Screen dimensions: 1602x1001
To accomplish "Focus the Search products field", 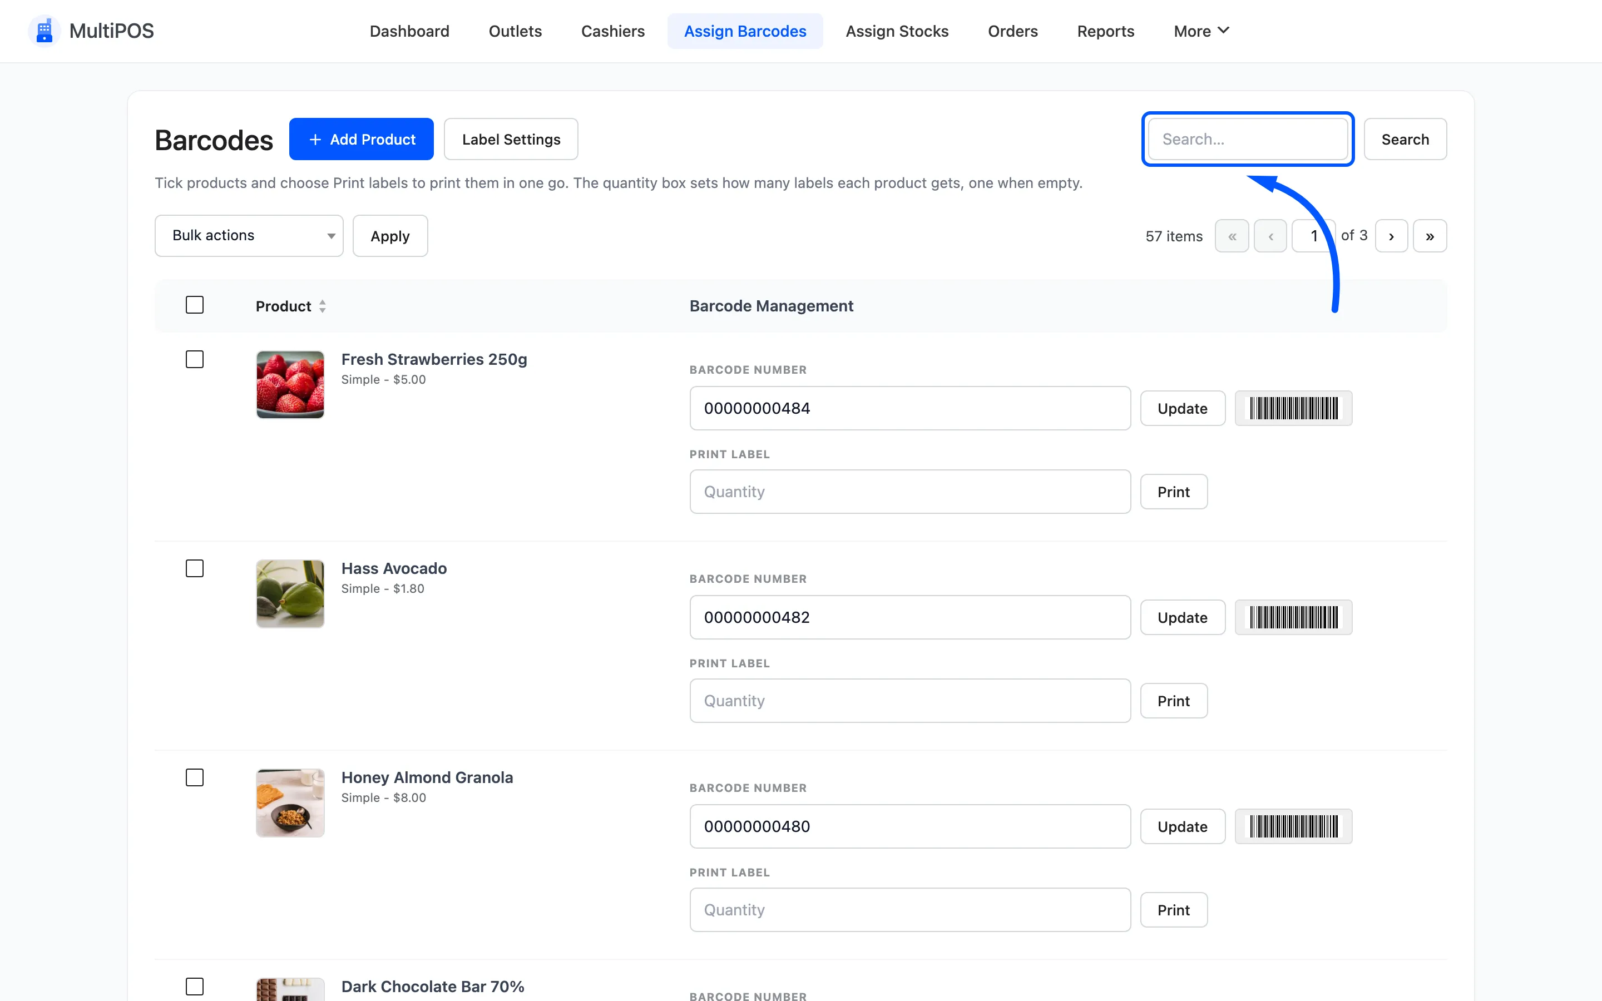I will (x=1248, y=139).
